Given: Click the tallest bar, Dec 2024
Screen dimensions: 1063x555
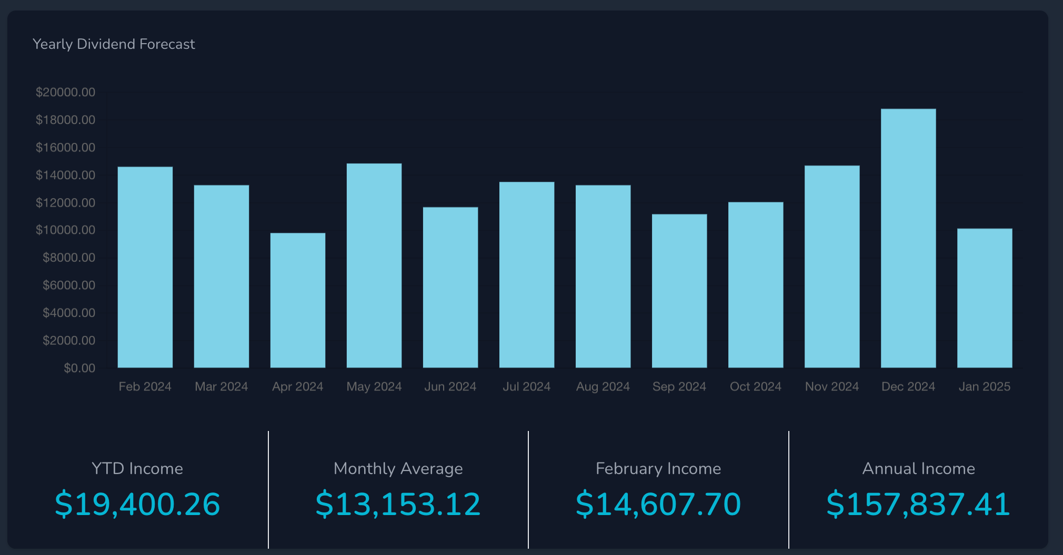Looking at the screenshot, I should 908,238.
